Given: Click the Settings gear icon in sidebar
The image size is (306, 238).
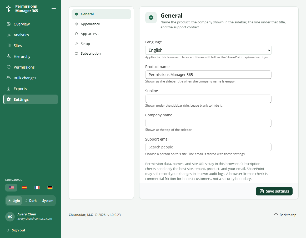Looking at the screenshot, I should (9, 99).
